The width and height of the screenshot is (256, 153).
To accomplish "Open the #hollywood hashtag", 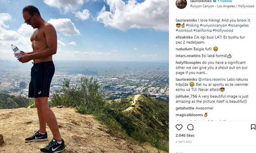I will (223, 31).
